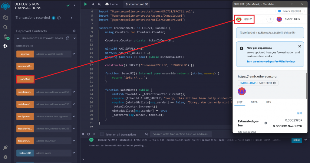Expand the balanceOf function parameters
The width and height of the screenshot is (310, 163).
pyautogui.click(x=74, y=153)
